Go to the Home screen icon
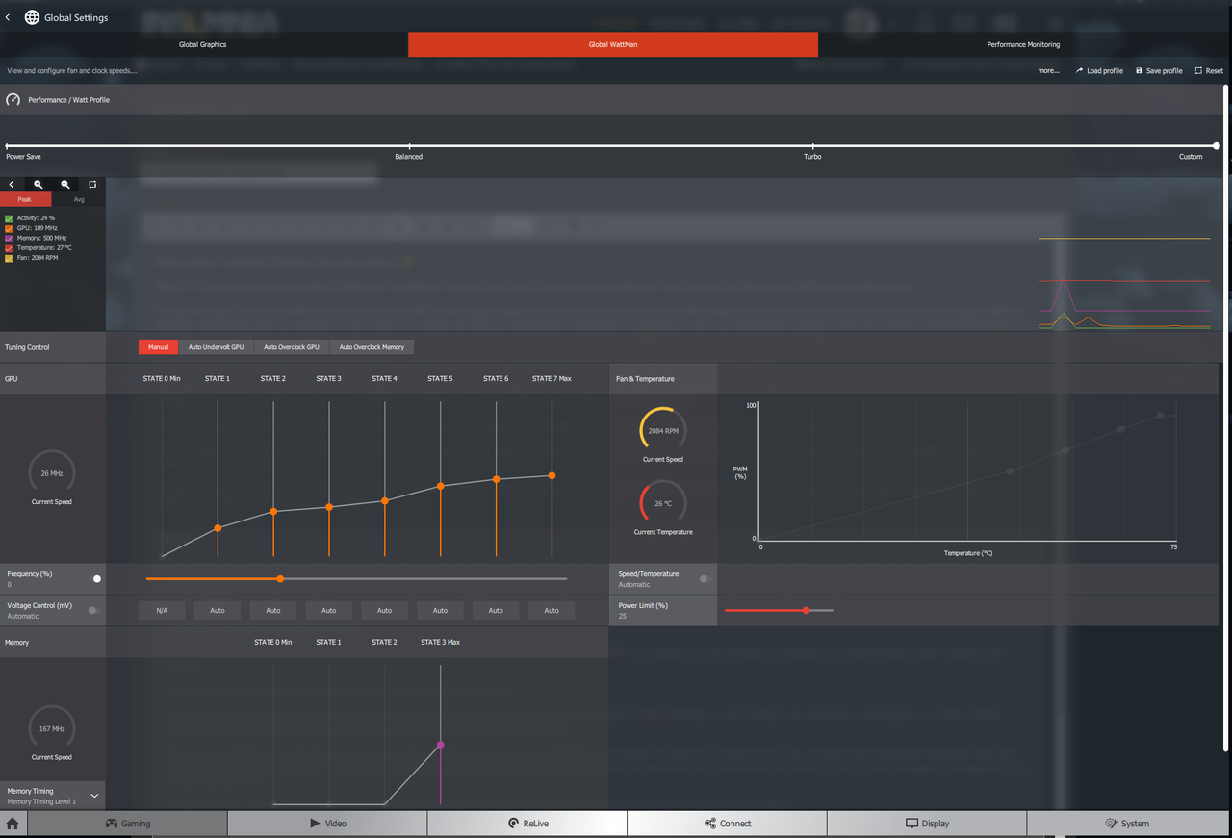1232x838 pixels. 13,824
